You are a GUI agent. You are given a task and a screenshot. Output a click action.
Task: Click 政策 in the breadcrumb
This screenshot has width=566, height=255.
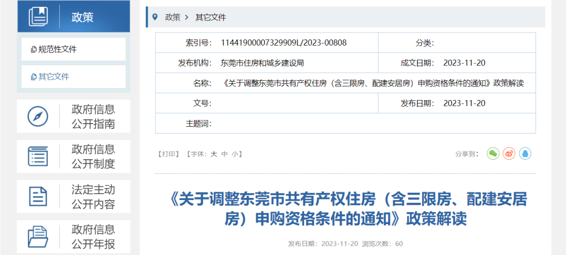(172, 17)
